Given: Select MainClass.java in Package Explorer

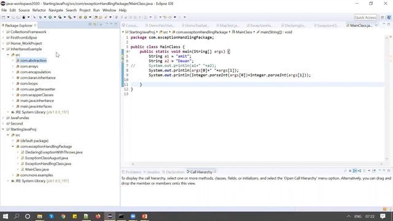Looking at the screenshot, I should coord(37,169).
